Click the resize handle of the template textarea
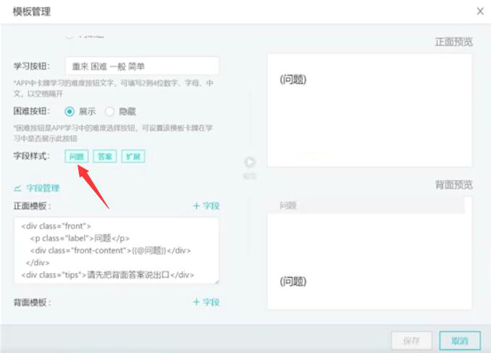The height and width of the screenshot is (353, 491). (x=217, y=281)
